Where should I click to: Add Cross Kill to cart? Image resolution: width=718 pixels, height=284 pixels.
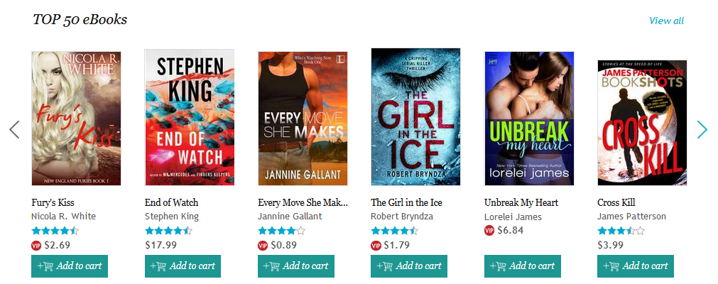[x=636, y=266]
